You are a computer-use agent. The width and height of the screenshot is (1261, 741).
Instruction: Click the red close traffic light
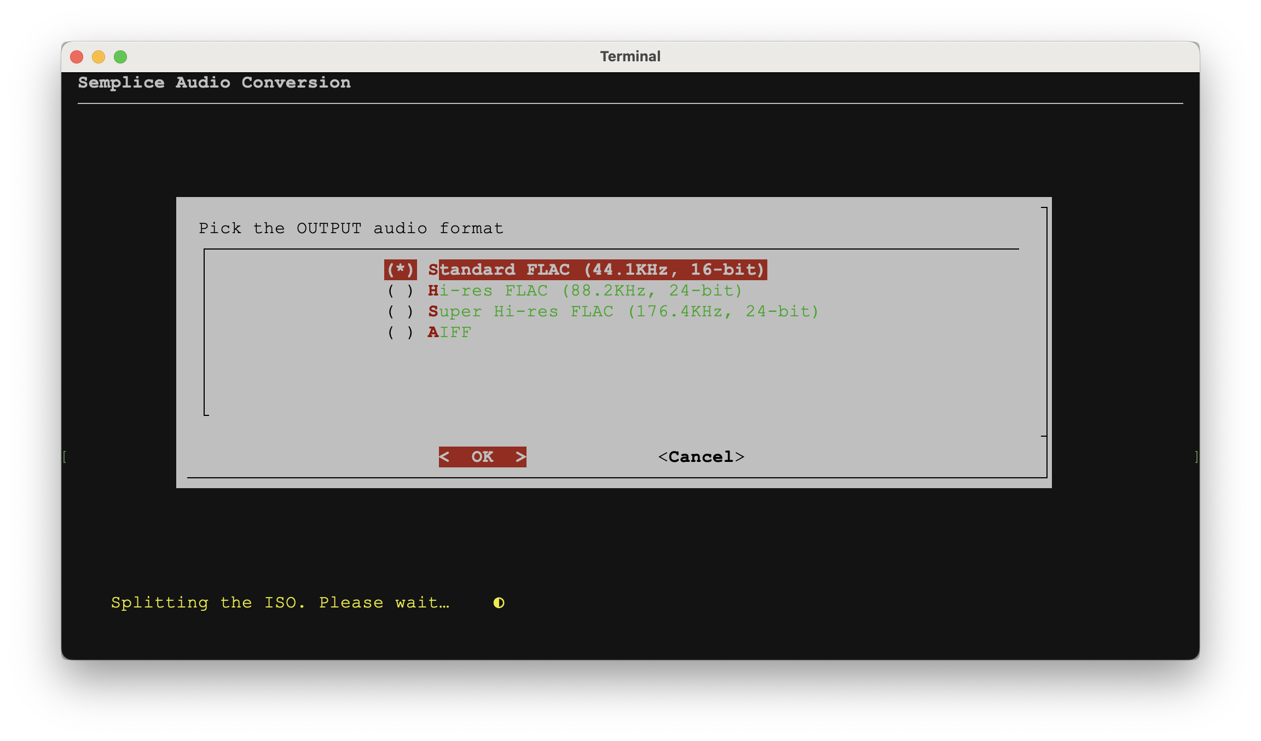point(77,56)
